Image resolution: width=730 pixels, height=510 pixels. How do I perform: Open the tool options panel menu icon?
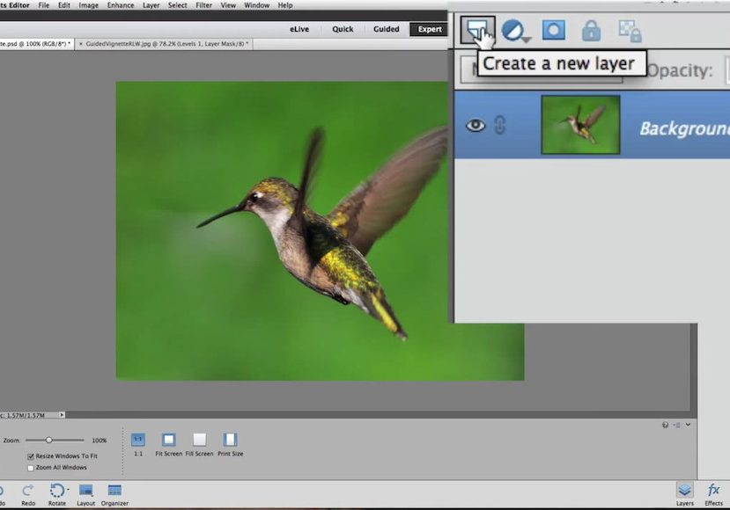pyautogui.click(x=677, y=425)
